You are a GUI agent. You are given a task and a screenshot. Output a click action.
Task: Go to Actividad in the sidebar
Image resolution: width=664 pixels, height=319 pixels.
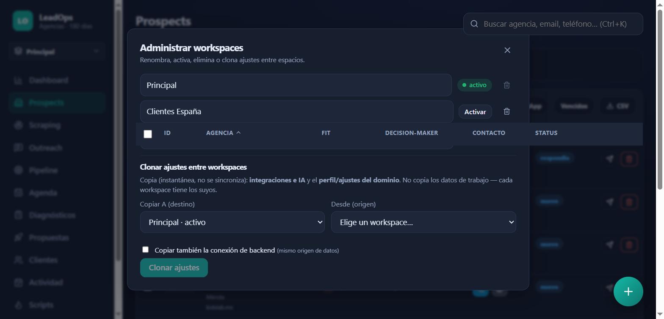click(57, 282)
